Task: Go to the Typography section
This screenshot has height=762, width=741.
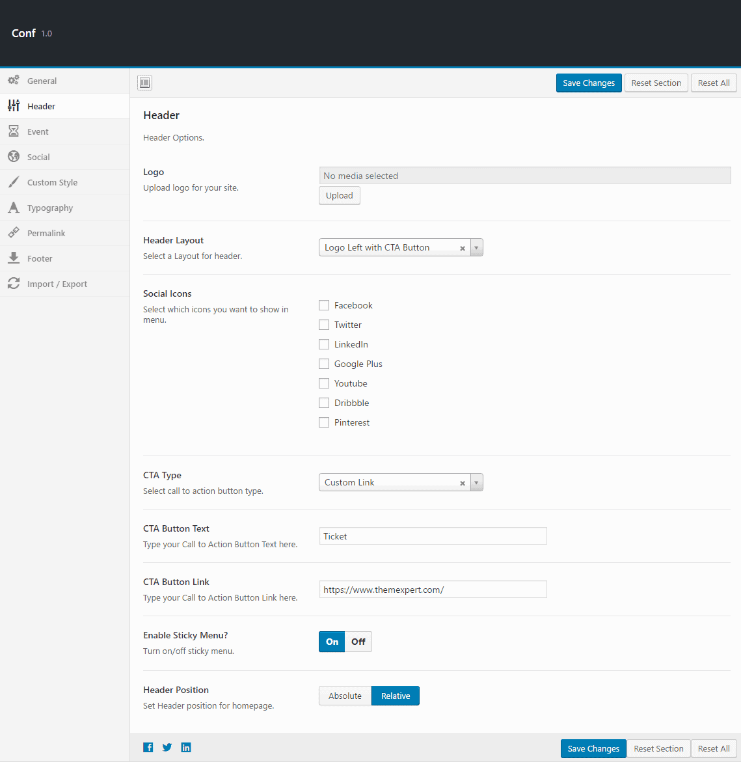Action: pyautogui.click(x=50, y=208)
